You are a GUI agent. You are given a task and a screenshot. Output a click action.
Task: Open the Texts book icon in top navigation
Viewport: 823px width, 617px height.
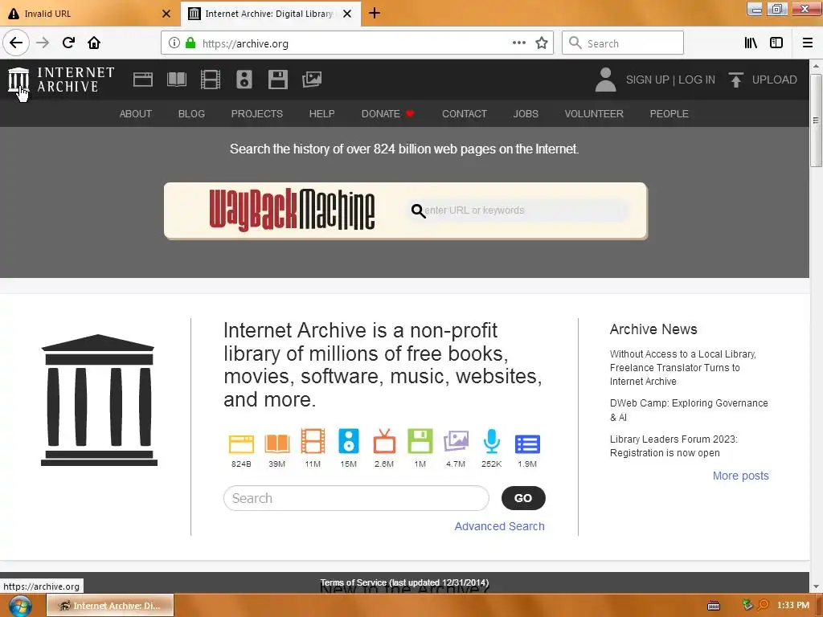(x=176, y=80)
